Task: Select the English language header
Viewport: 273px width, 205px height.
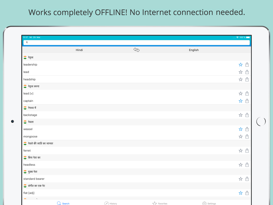Action: [x=194, y=50]
